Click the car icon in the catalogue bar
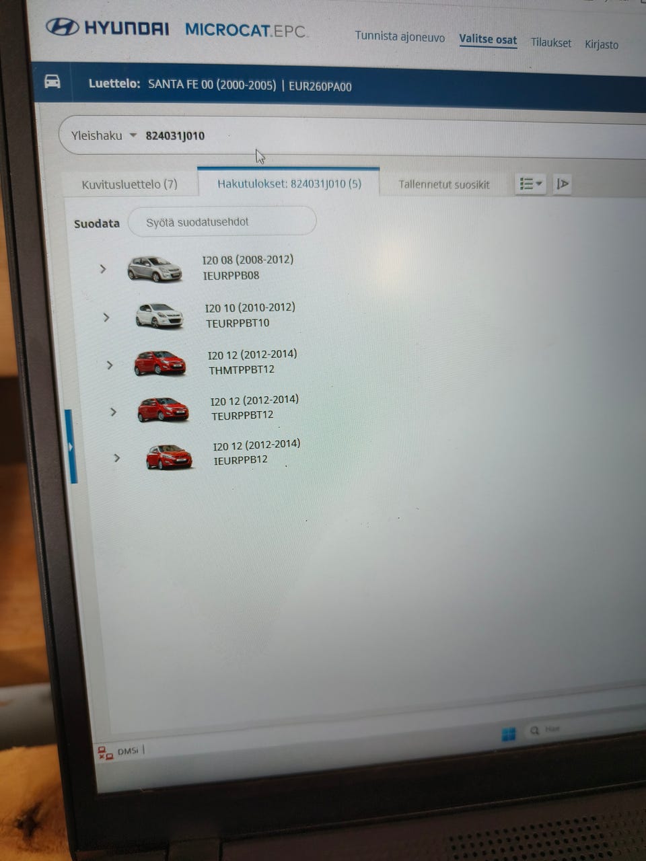The image size is (646, 861). point(52,81)
